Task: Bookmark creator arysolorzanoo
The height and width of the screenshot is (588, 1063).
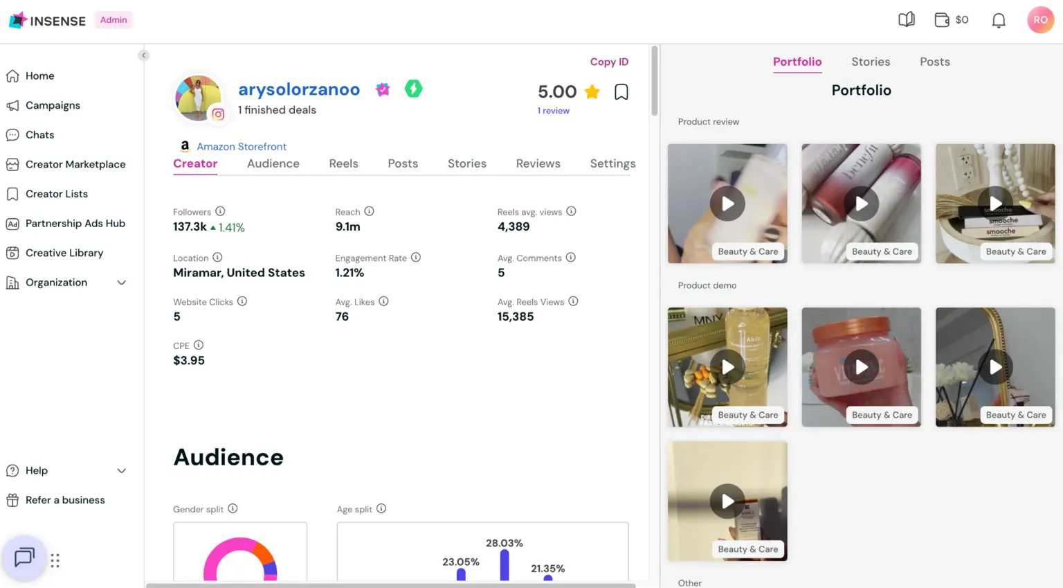Action: [x=621, y=91]
